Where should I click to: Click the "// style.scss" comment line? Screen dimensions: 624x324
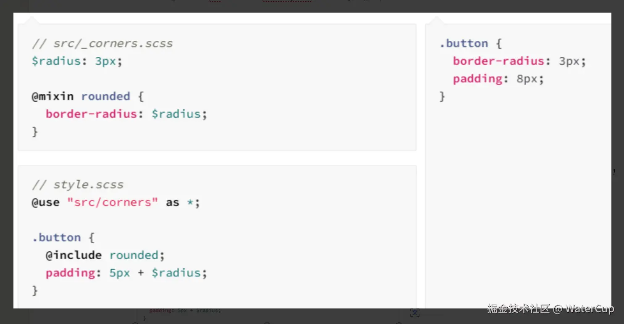pos(78,184)
